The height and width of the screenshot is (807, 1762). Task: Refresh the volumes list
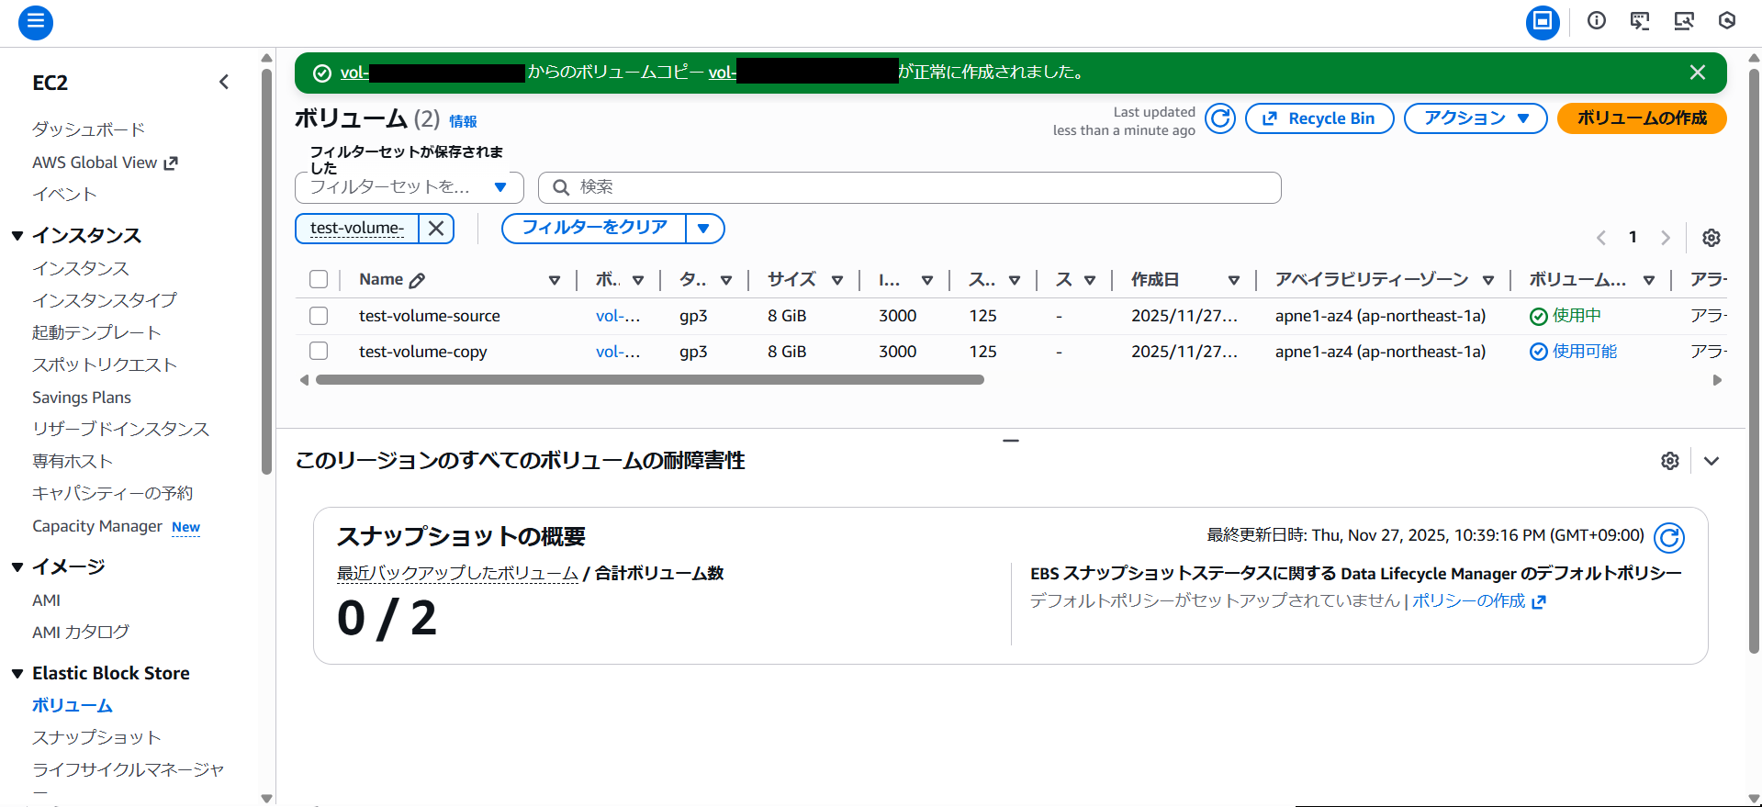tap(1219, 118)
